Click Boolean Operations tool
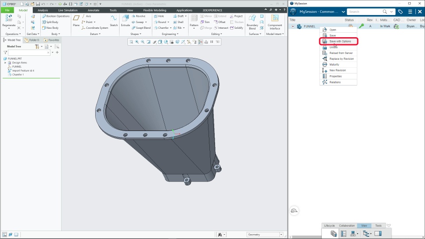Screen dimensions: 425x239 (x=56, y=16)
